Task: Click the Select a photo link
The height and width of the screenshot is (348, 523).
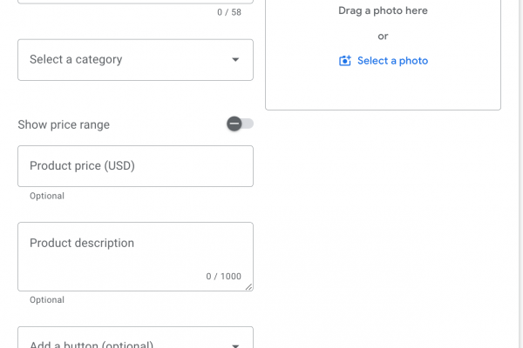Action: 392,61
